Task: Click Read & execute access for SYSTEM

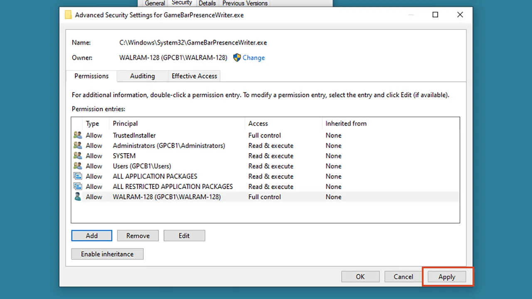Action: tap(271, 156)
